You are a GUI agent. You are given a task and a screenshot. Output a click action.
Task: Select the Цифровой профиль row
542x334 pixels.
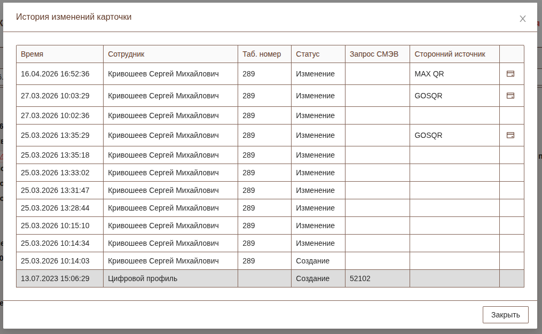point(143,278)
